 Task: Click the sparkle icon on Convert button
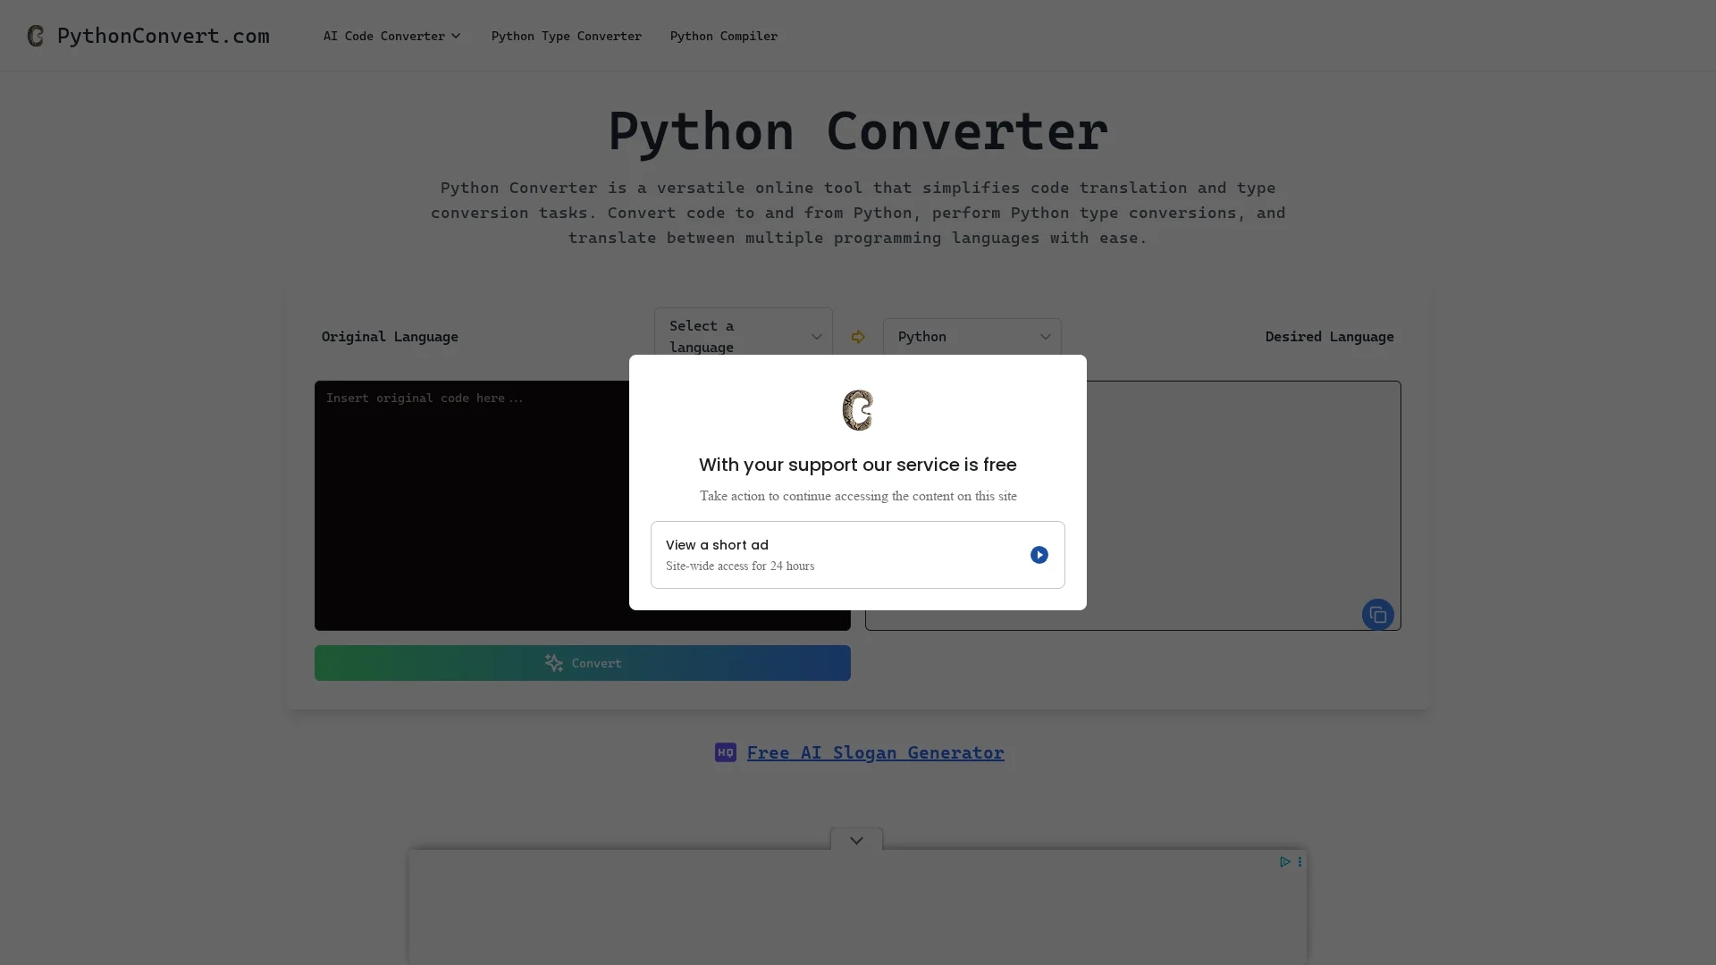click(x=554, y=663)
